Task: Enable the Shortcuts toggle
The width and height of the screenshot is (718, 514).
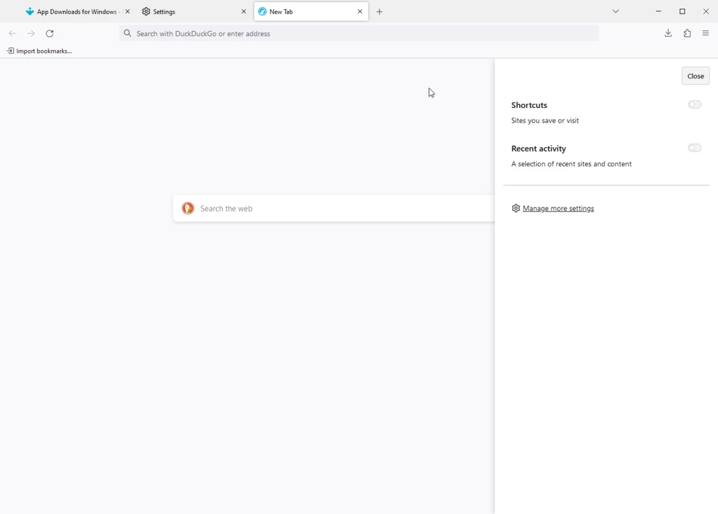Action: pyautogui.click(x=694, y=105)
